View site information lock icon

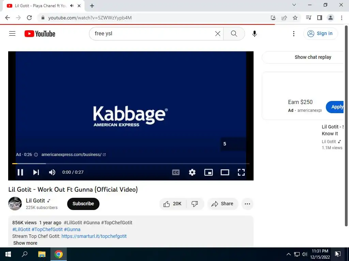click(43, 18)
